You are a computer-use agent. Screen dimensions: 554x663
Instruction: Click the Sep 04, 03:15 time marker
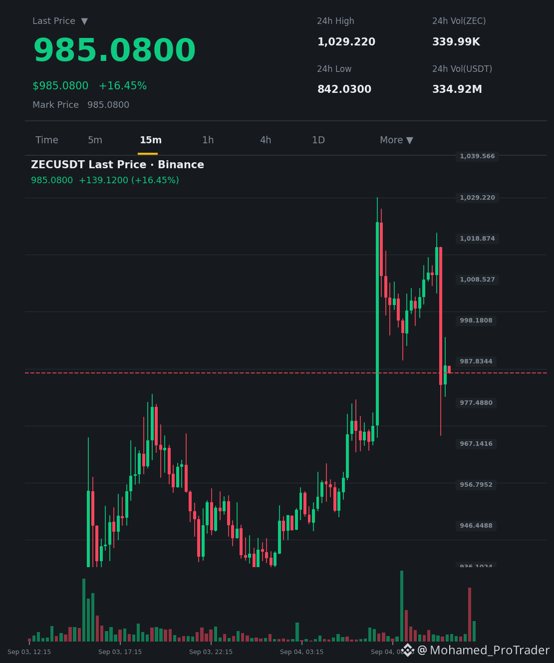tap(301, 652)
